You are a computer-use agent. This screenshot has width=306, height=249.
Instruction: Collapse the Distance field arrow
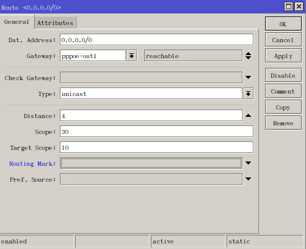(x=248, y=116)
